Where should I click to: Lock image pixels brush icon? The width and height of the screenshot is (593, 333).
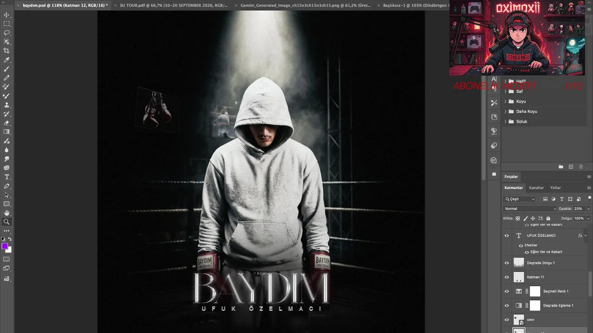click(x=525, y=218)
